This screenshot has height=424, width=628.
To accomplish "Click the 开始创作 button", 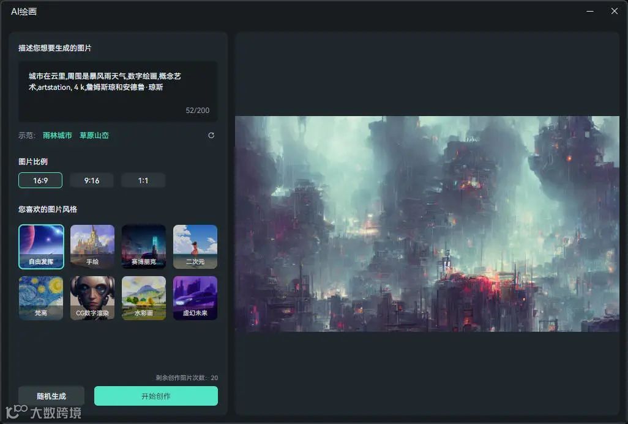I will point(156,396).
